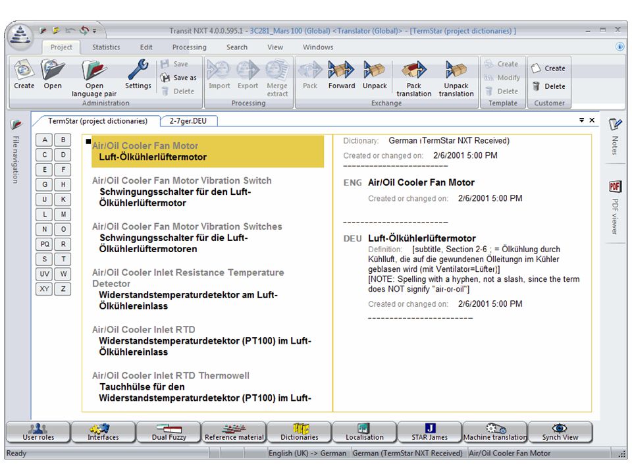Image resolution: width=632 pixels, height=474 pixels.
Task: Click Create in the Customer group
Action: [548, 68]
